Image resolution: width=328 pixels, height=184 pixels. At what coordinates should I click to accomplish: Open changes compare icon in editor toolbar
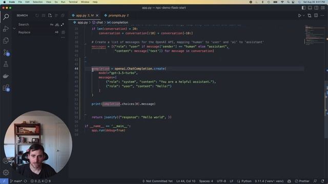pyautogui.click(x=310, y=15)
